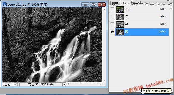The width and height of the screenshot is (174, 95).
Task: Click the Ctrl+2 shortcut label
Action: pos(162,24)
